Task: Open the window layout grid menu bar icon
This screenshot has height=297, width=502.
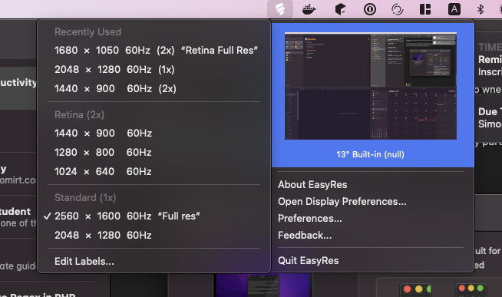Action: [425, 9]
